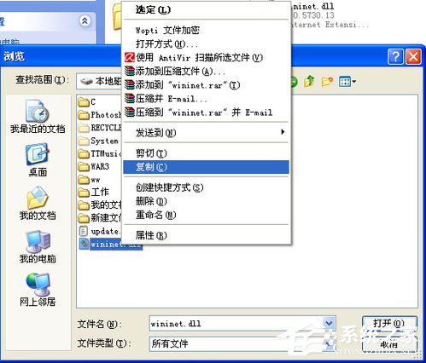Open the view menu toolbar icon
The width and height of the screenshot is (426, 363).
click(347, 82)
